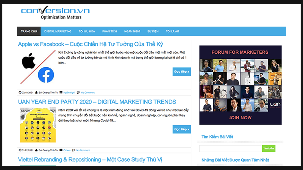This screenshot has width=303, height=170.
Task: Focus the Tìm Kiếm Bài Viết search field
Action: (231, 148)
